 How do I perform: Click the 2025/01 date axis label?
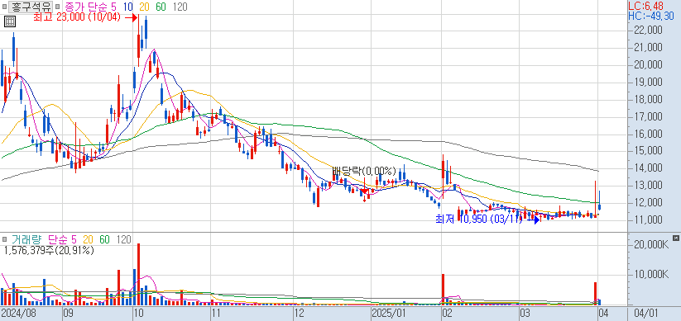click(x=389, y=313)
